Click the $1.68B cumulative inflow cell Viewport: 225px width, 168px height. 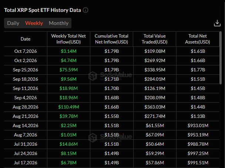click(x=112, y=97)
